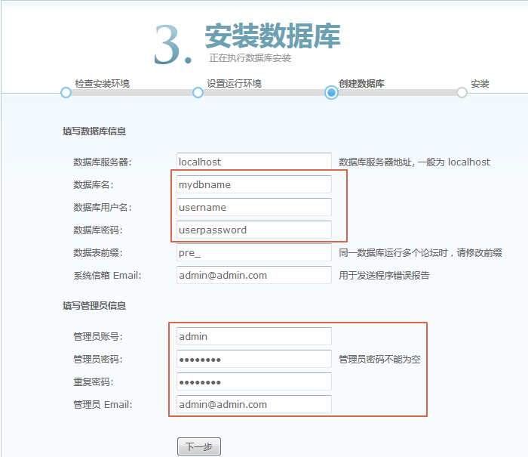528x457 pixels.
Task: Select the 数据库密码 field with userpassword
Action: point(254,230)
